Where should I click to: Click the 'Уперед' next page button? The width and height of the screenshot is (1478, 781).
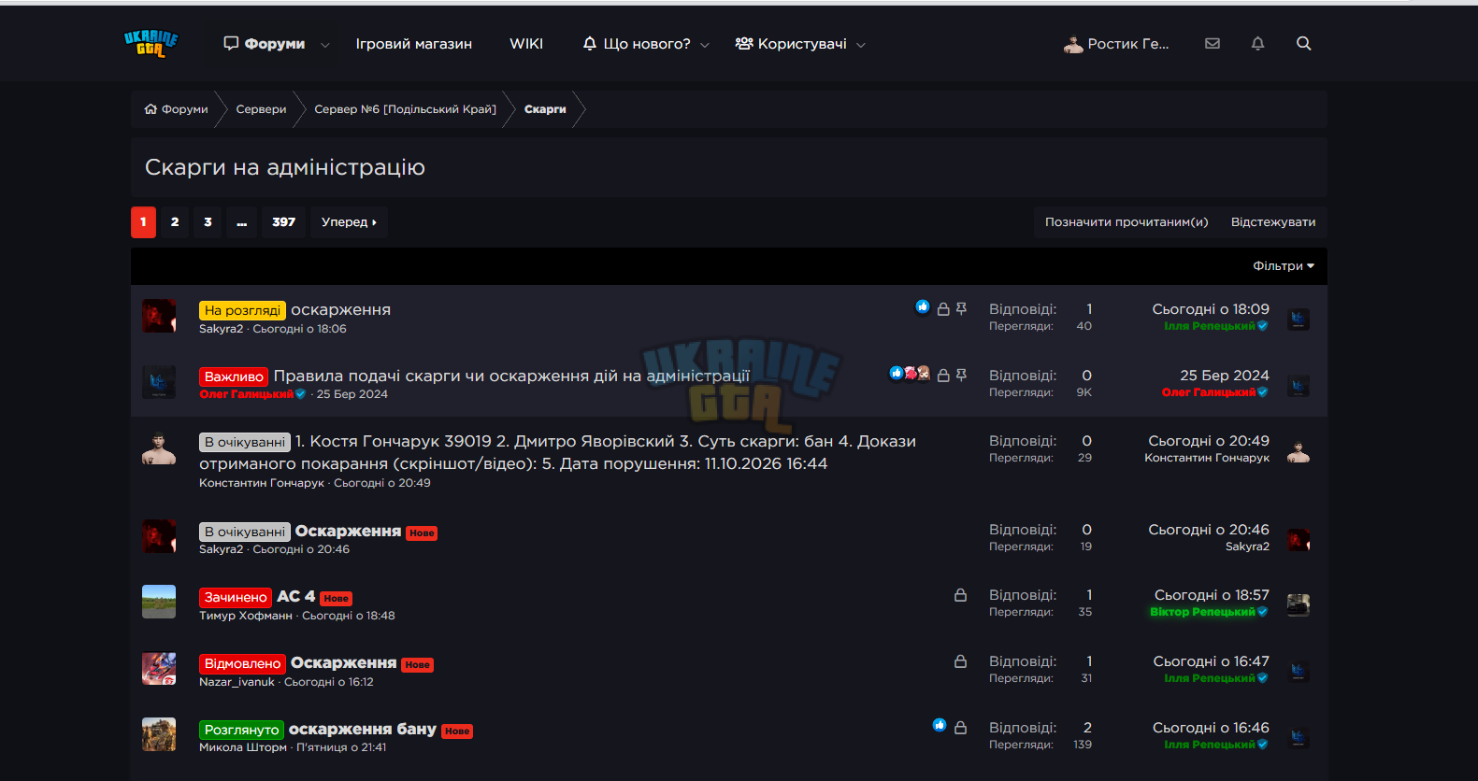coord(349,222)
